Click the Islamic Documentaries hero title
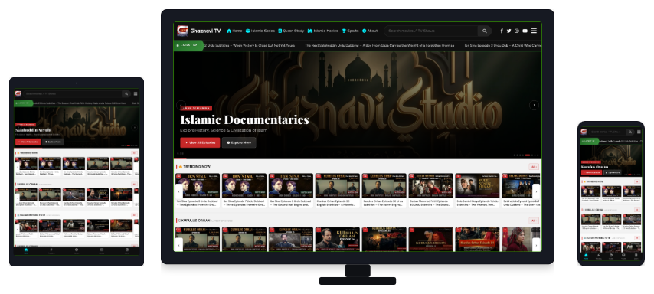This screenshot has height=294, width=654. click(x=244, y=119)
